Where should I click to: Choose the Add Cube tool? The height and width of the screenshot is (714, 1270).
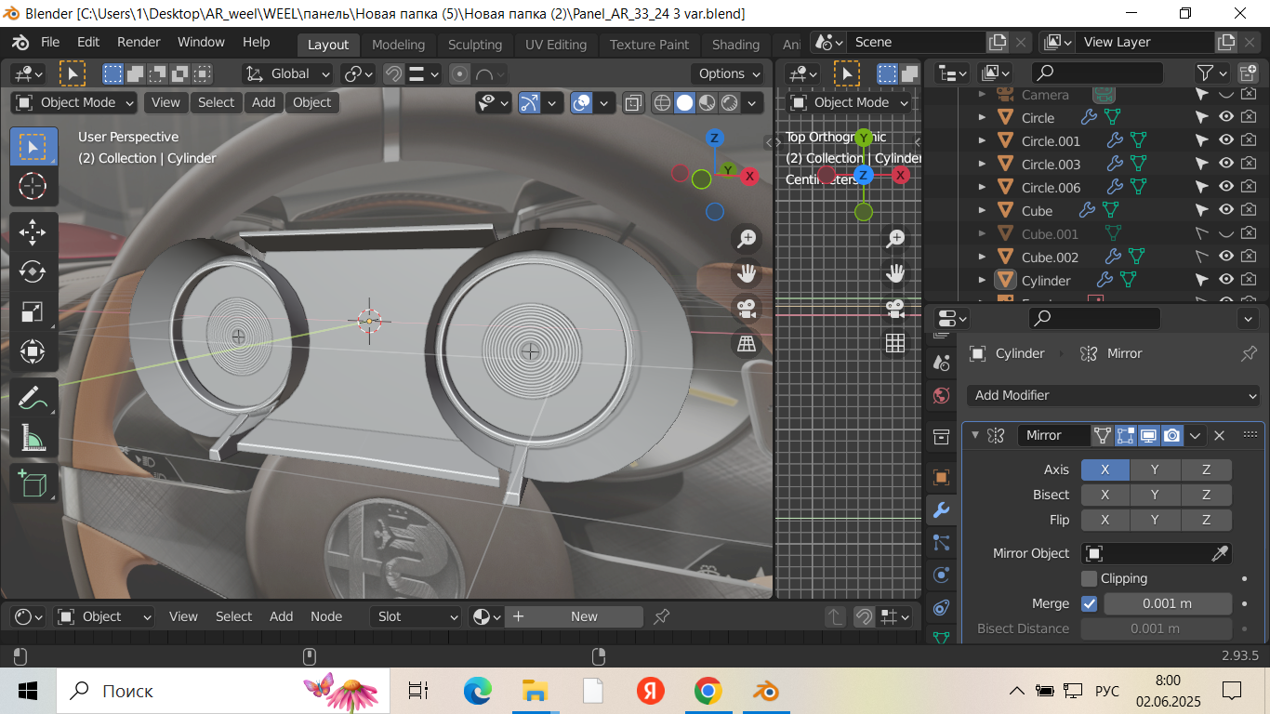coord(33,483)
